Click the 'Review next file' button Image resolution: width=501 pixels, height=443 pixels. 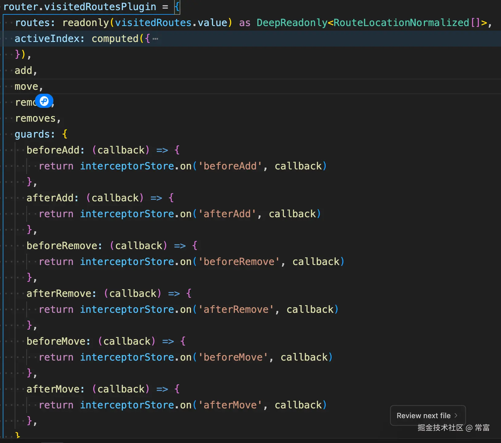tap(428, 415)
